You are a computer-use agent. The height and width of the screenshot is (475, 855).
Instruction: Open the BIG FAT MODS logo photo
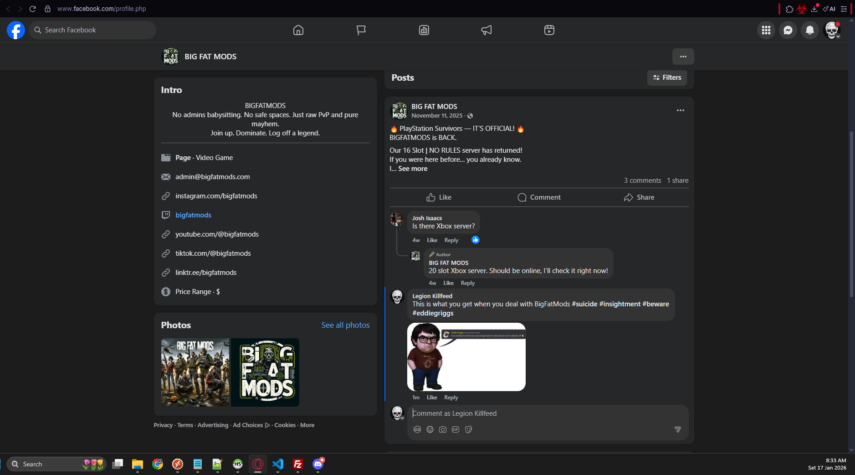click(x=265, y=372)
